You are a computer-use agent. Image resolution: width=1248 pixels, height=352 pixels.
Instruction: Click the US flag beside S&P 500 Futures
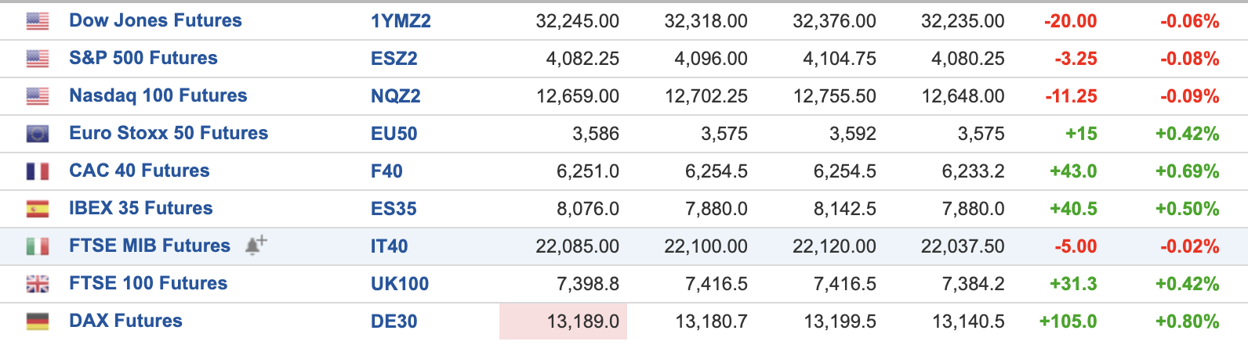[38, 59]
